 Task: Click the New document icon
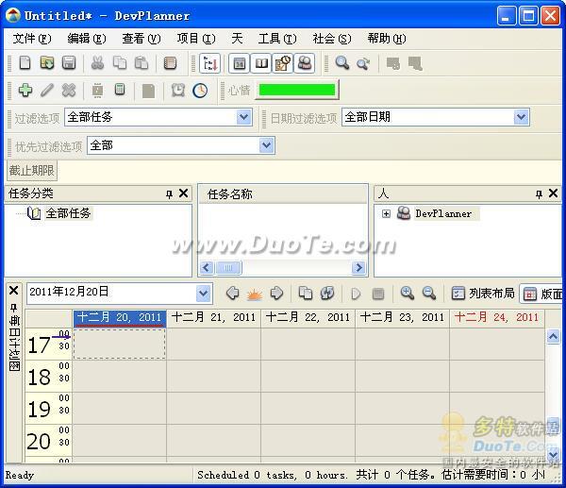click(x=25, y=63)
